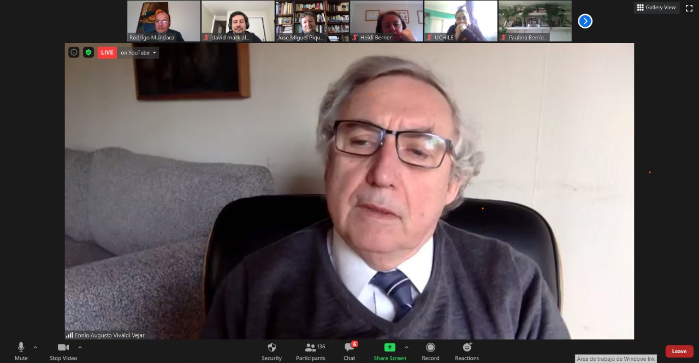The width and height of the screenshot is (699, 363).
Task: Expand audio options arrow beside Mute
Action: (35, 347)
